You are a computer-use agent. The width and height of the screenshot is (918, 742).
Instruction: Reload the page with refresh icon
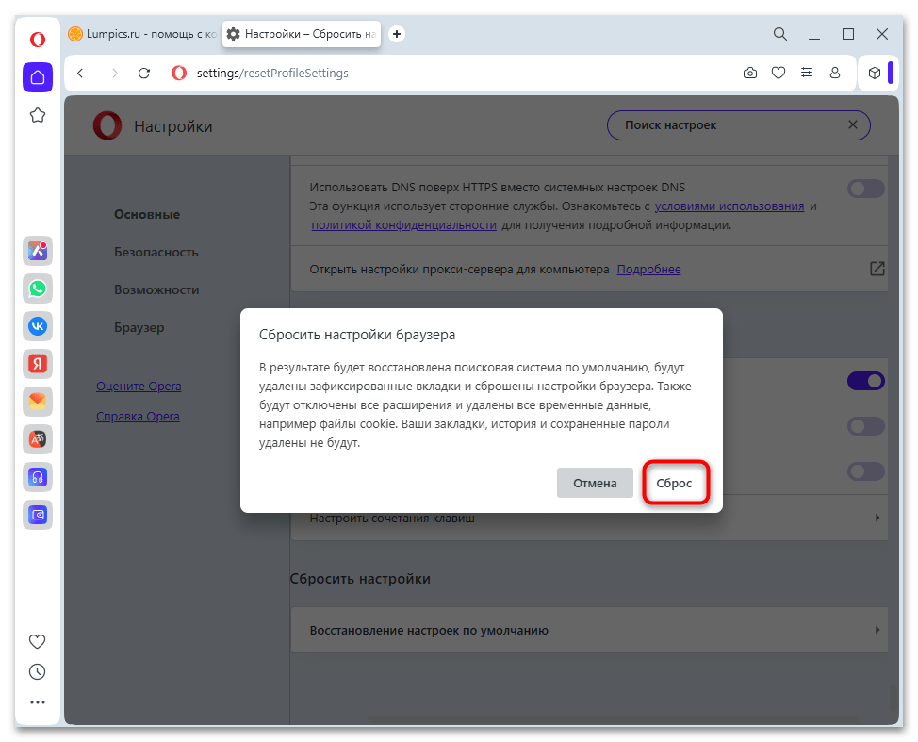point(144,73)
